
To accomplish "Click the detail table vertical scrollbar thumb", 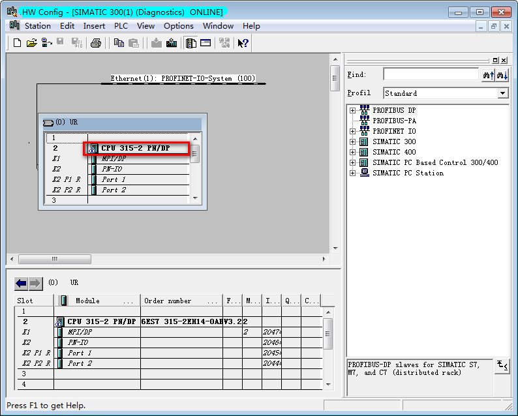I will tap(328, 334).
